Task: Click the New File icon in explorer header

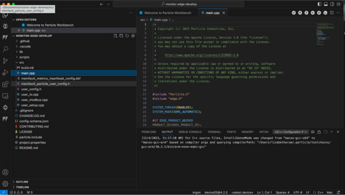Action: [x=115, y=35]
